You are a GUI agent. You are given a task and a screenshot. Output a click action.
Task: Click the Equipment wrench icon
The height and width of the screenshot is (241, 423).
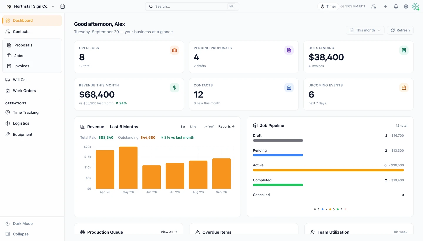click(8, 134)
